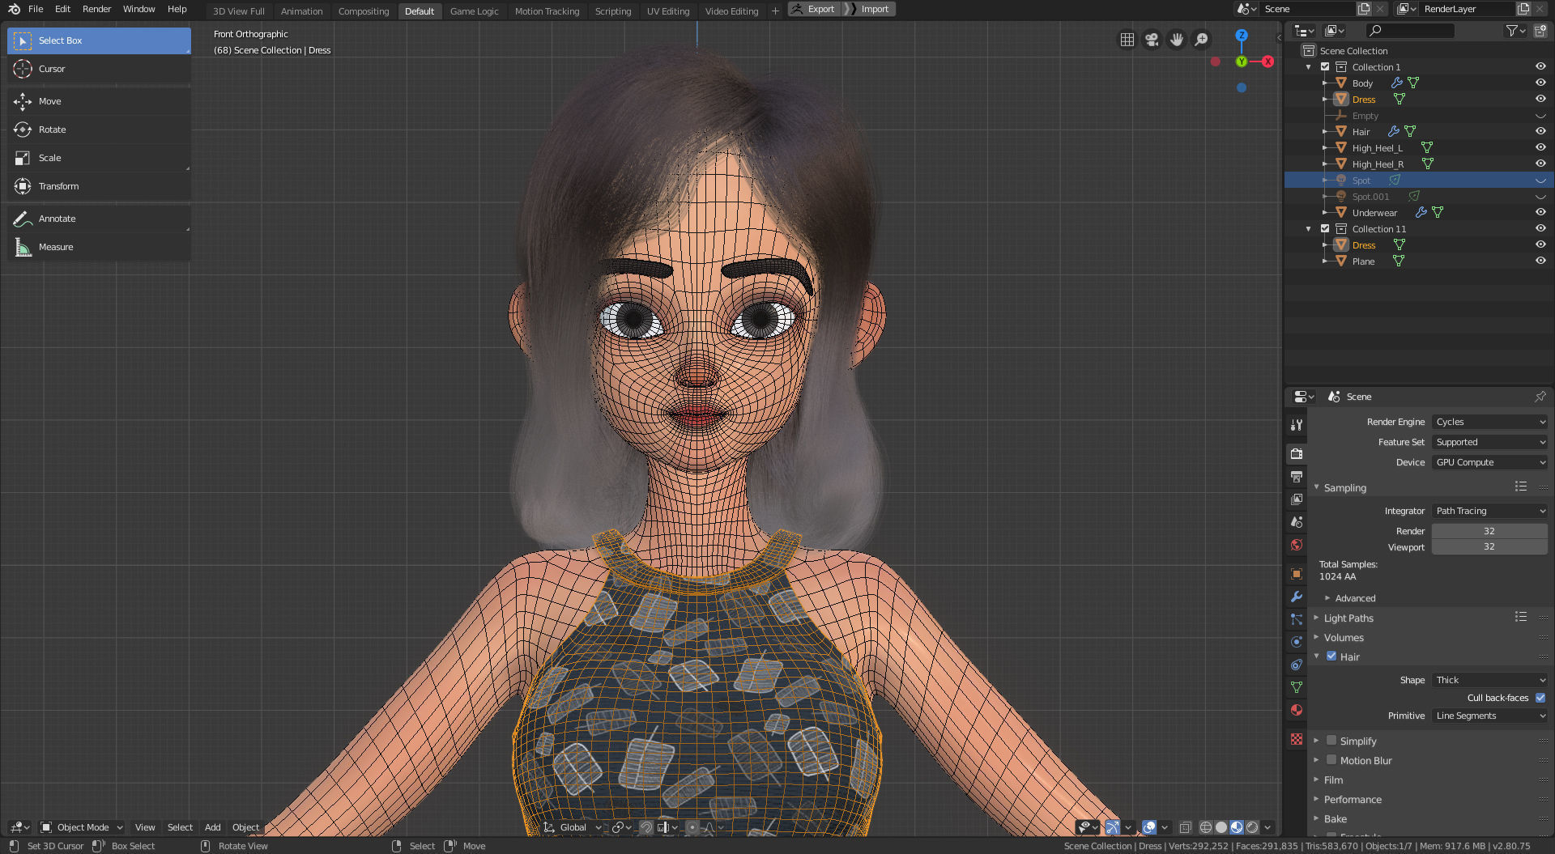Switch to the Scripting workspace tab

click(613, 11)
